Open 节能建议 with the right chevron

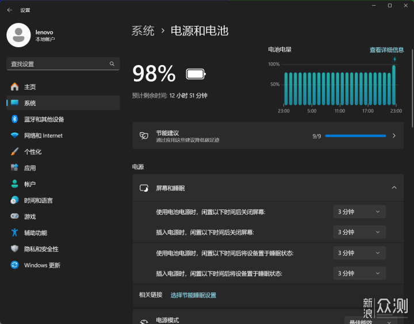pos(394,136)
